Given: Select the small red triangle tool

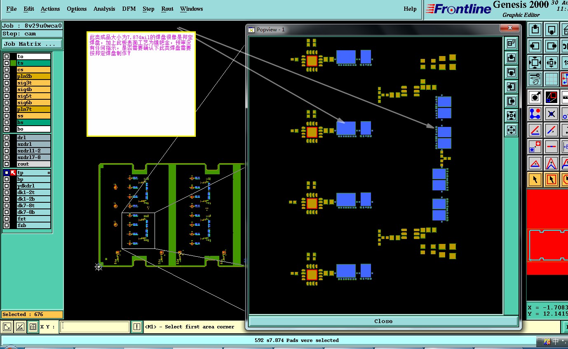Looking at the screenshot, I should tap(535, 163).
